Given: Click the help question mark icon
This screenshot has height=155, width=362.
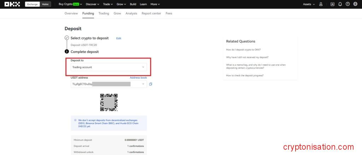Looking at the screenshot, I should coord(348,4).
